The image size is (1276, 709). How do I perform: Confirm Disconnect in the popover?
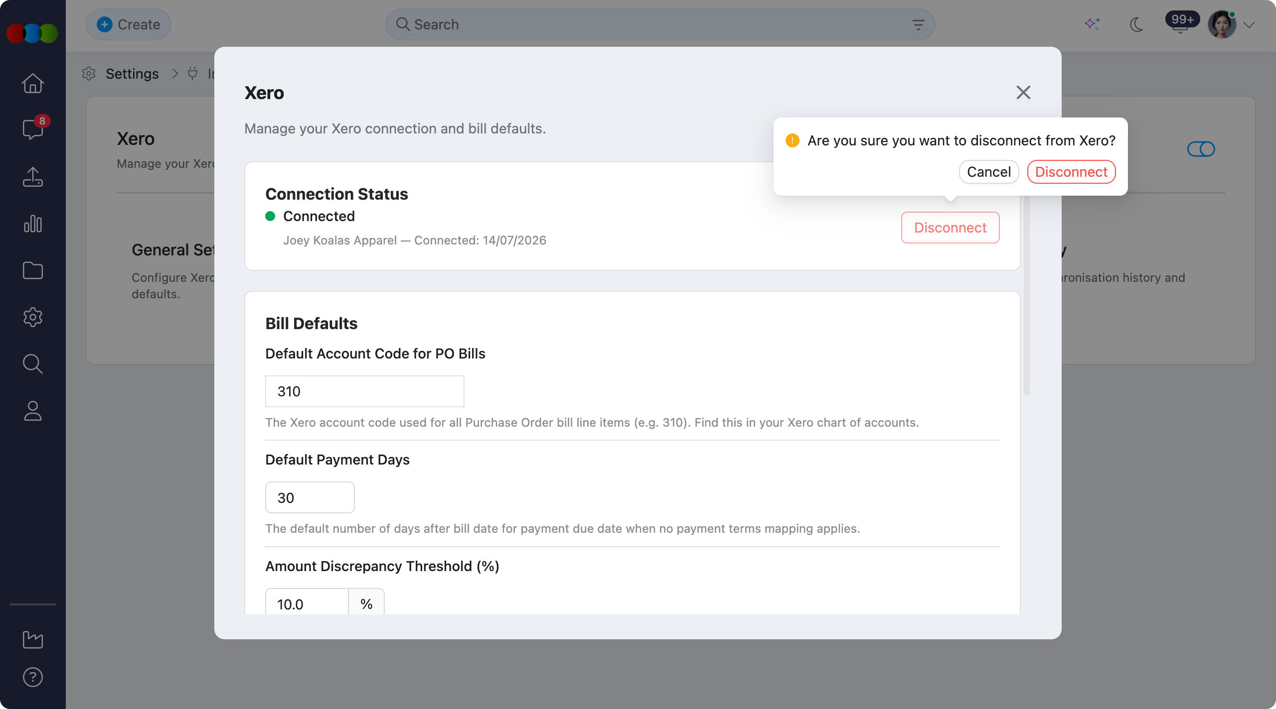1071,172
